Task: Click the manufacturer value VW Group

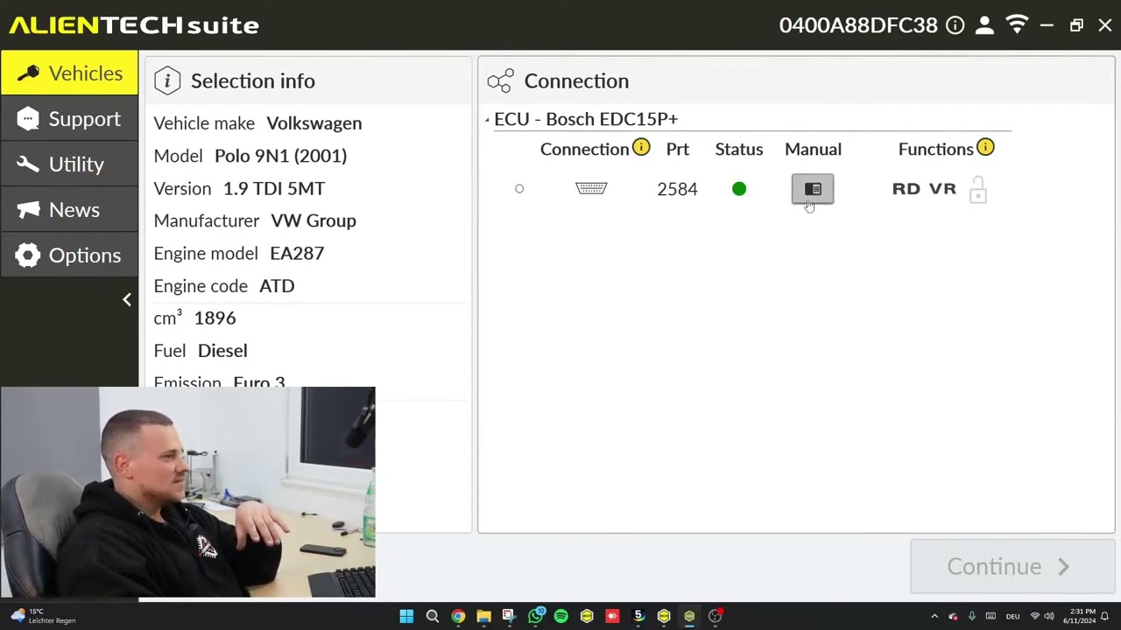Action: click(314, 220)
